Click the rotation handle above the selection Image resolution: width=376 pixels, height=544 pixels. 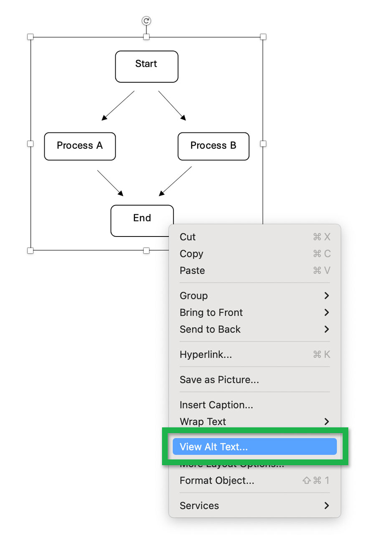pos(146,21)
